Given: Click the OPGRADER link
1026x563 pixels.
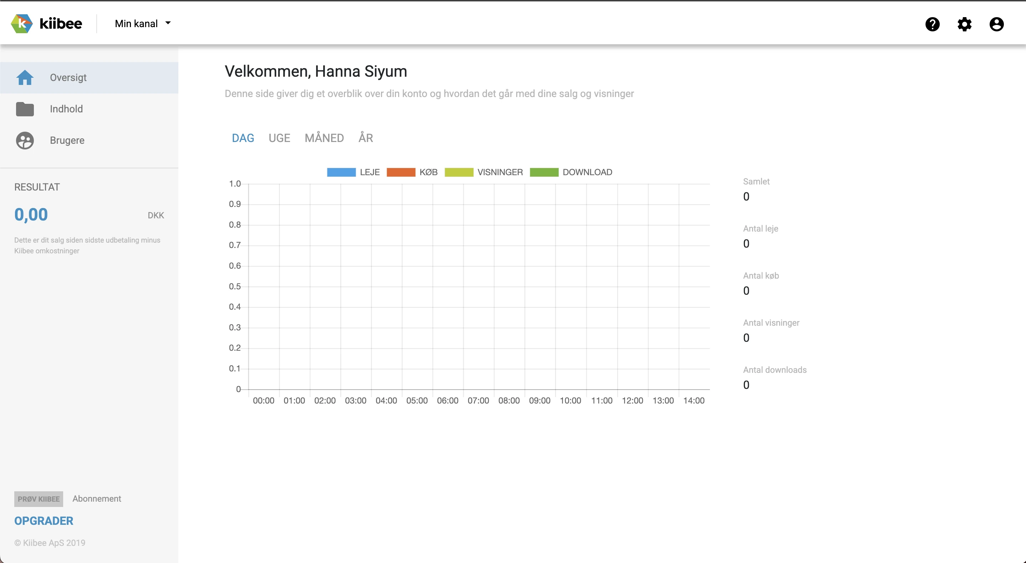Looking at the screenshot, I should 44,521.
